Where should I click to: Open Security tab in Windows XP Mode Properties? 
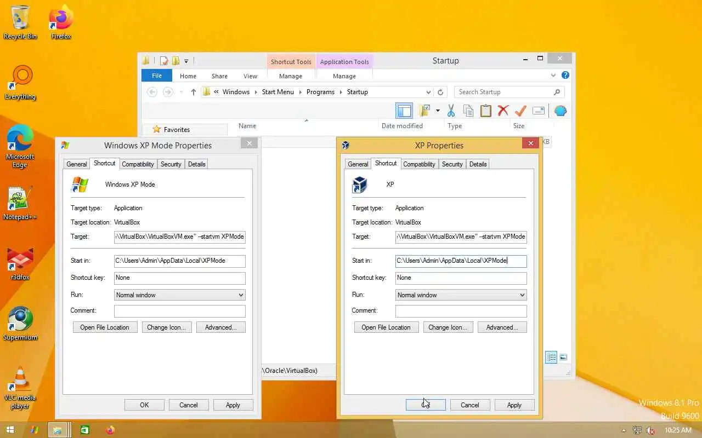(x=171, y=164)
